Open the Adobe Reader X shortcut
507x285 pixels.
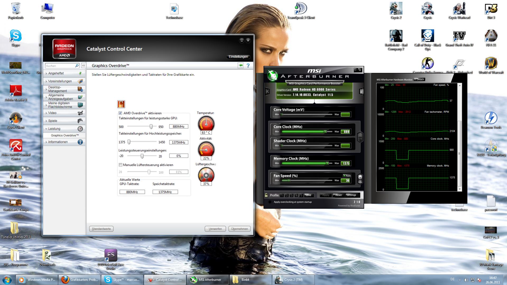pos(16,93)
